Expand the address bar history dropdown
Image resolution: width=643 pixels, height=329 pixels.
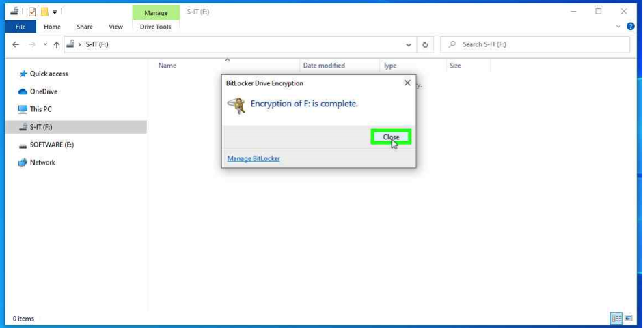[x=409, y=45]
